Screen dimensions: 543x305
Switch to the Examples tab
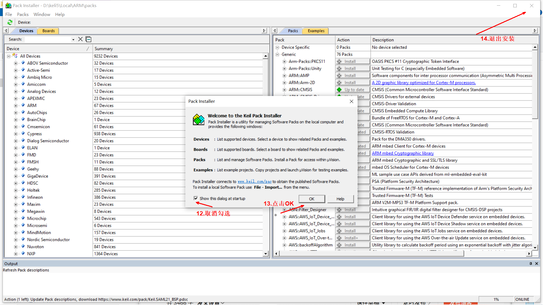tap(316, 31)
